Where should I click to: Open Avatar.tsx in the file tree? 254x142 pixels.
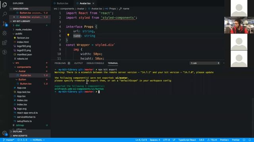click(25, 75)
